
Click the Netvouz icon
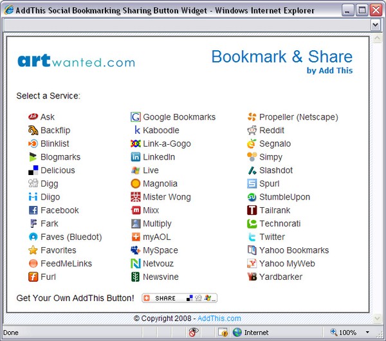pyautogui.click(x=135, y=263)
